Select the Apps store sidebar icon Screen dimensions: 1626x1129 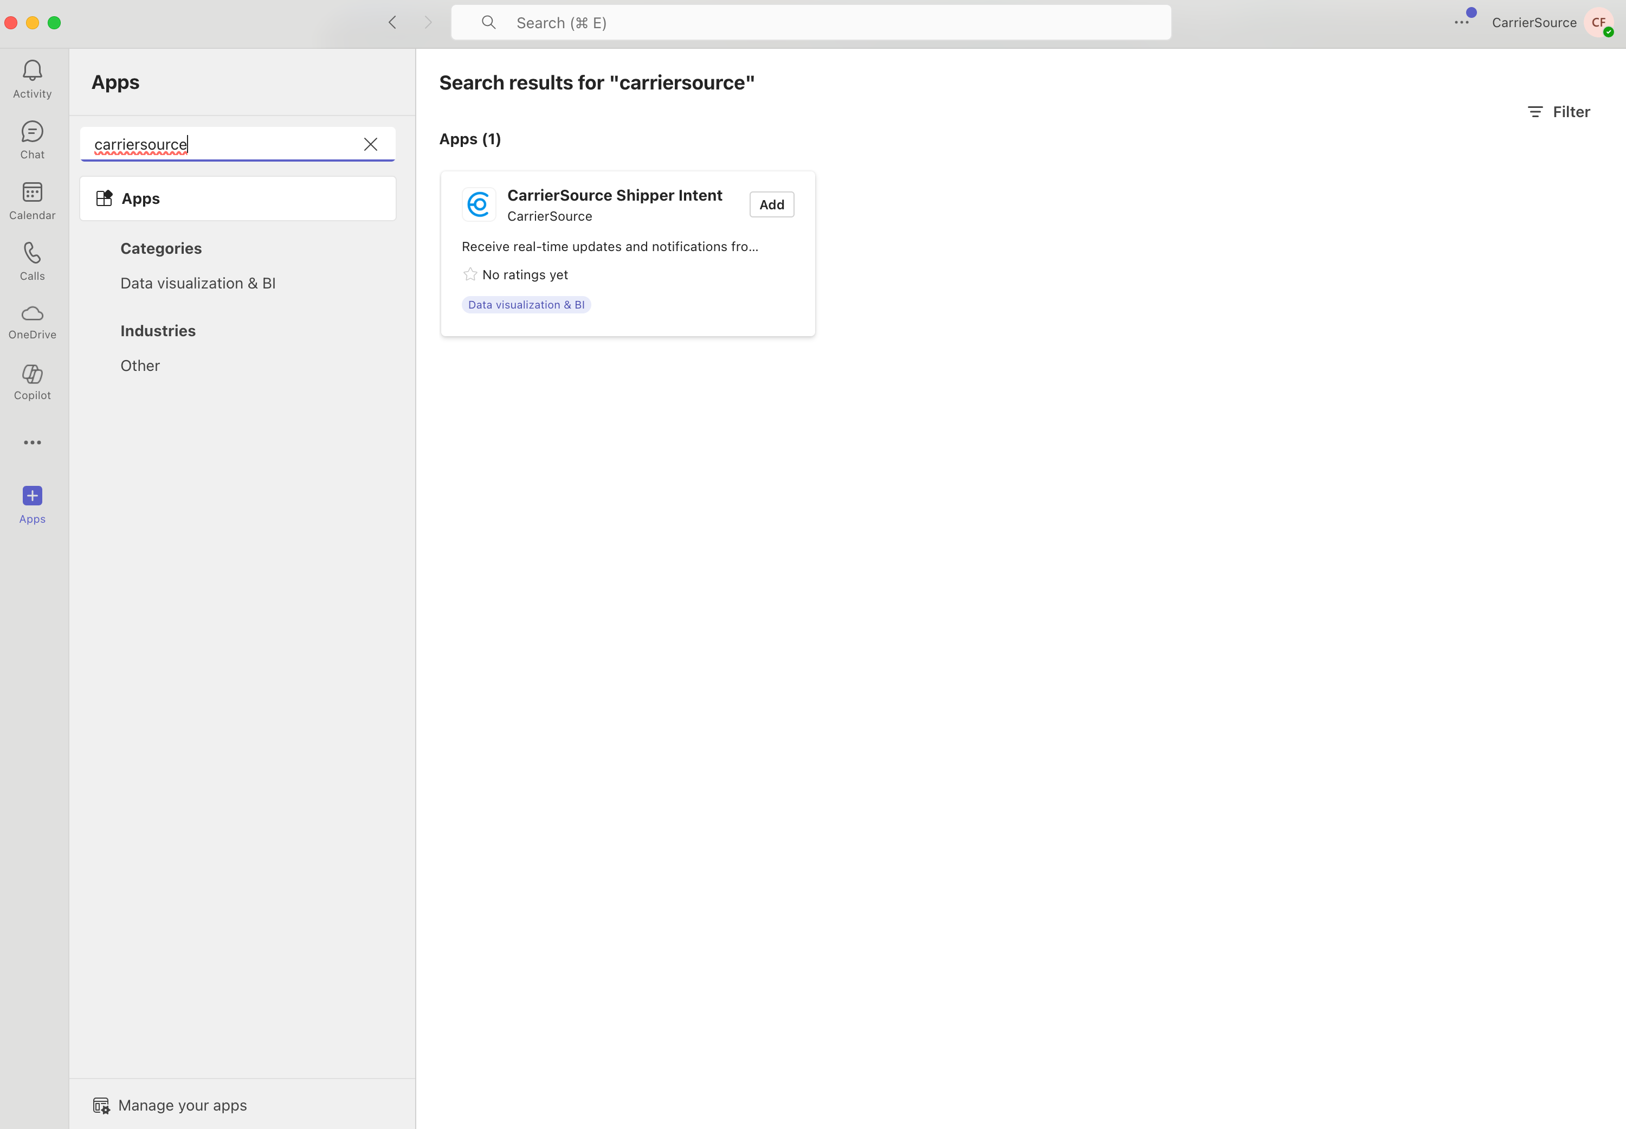(x=33, y=504)
